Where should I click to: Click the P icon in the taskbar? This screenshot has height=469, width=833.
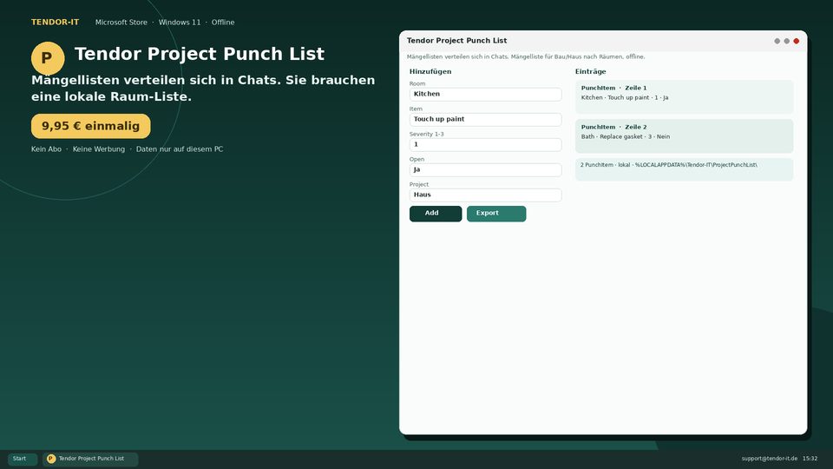click(51, 459)
